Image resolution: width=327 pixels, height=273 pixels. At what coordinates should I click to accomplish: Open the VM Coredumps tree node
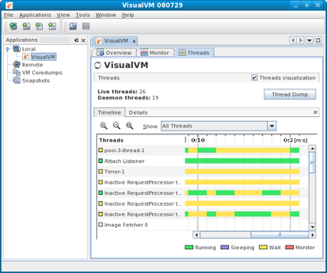tap(42, 73)
